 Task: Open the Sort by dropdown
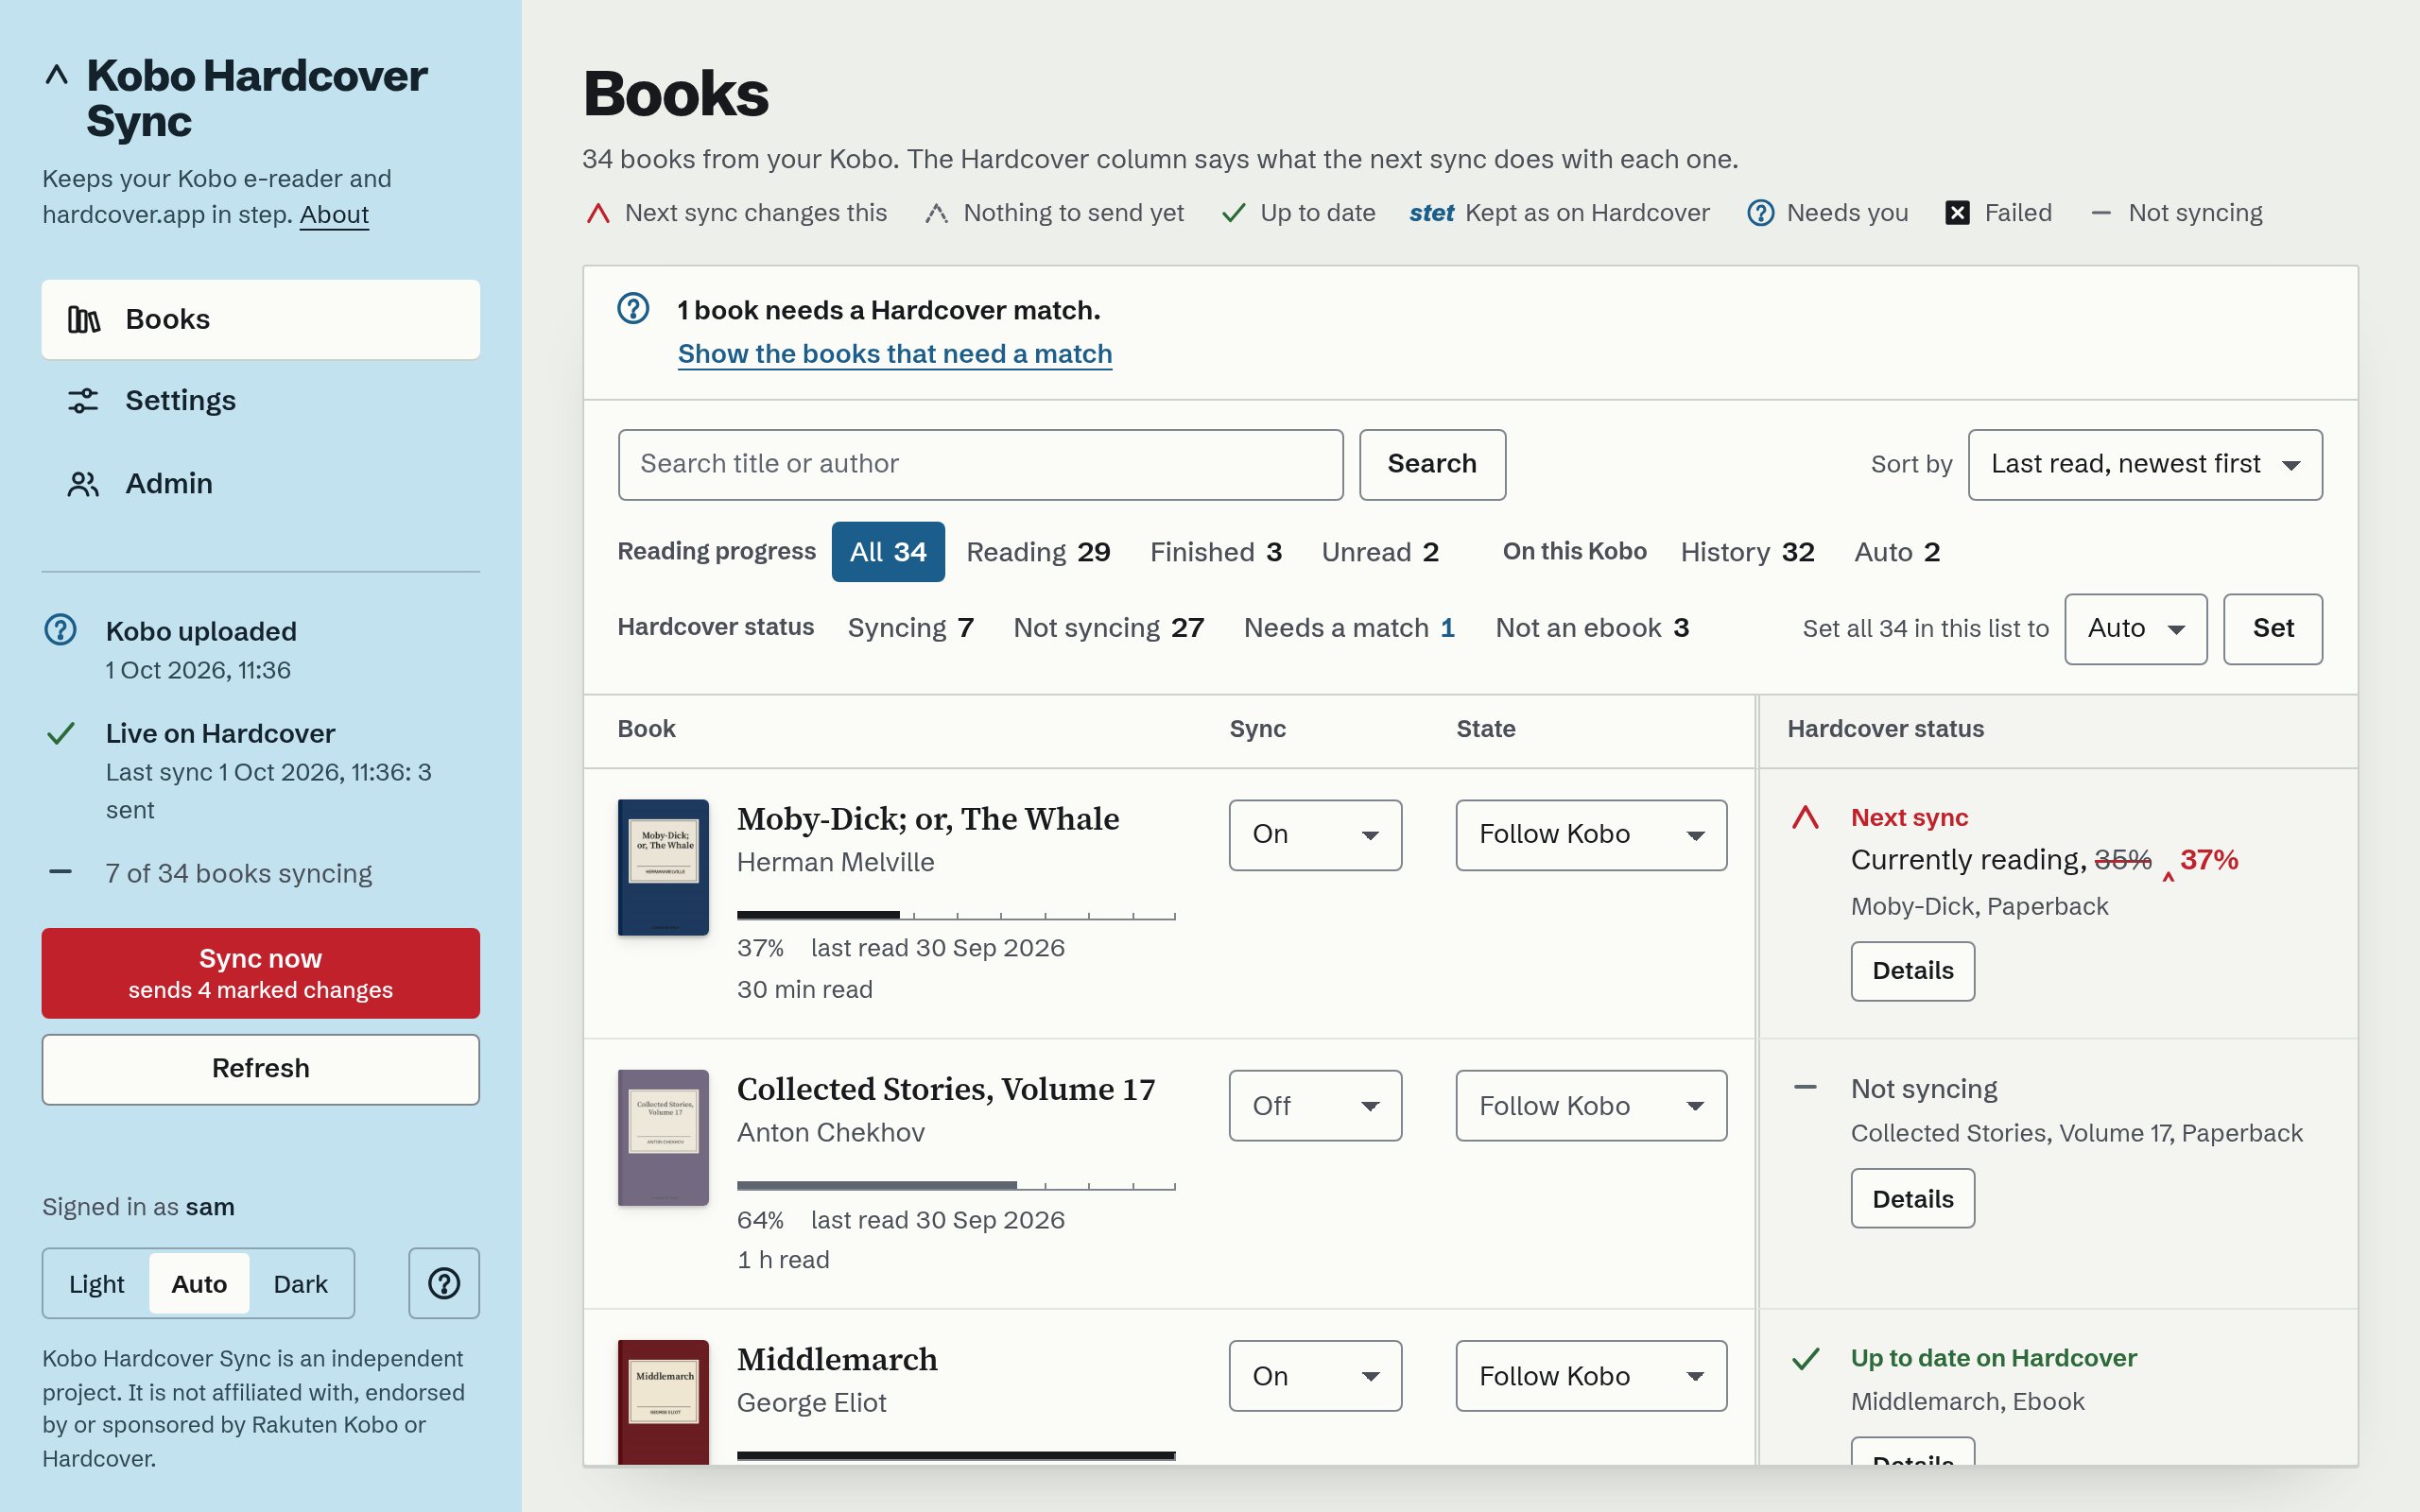tap(2145, 465)
